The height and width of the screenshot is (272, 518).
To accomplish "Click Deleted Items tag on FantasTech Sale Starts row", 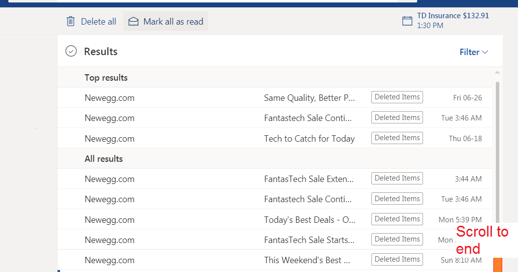I will tap(397, 239).
